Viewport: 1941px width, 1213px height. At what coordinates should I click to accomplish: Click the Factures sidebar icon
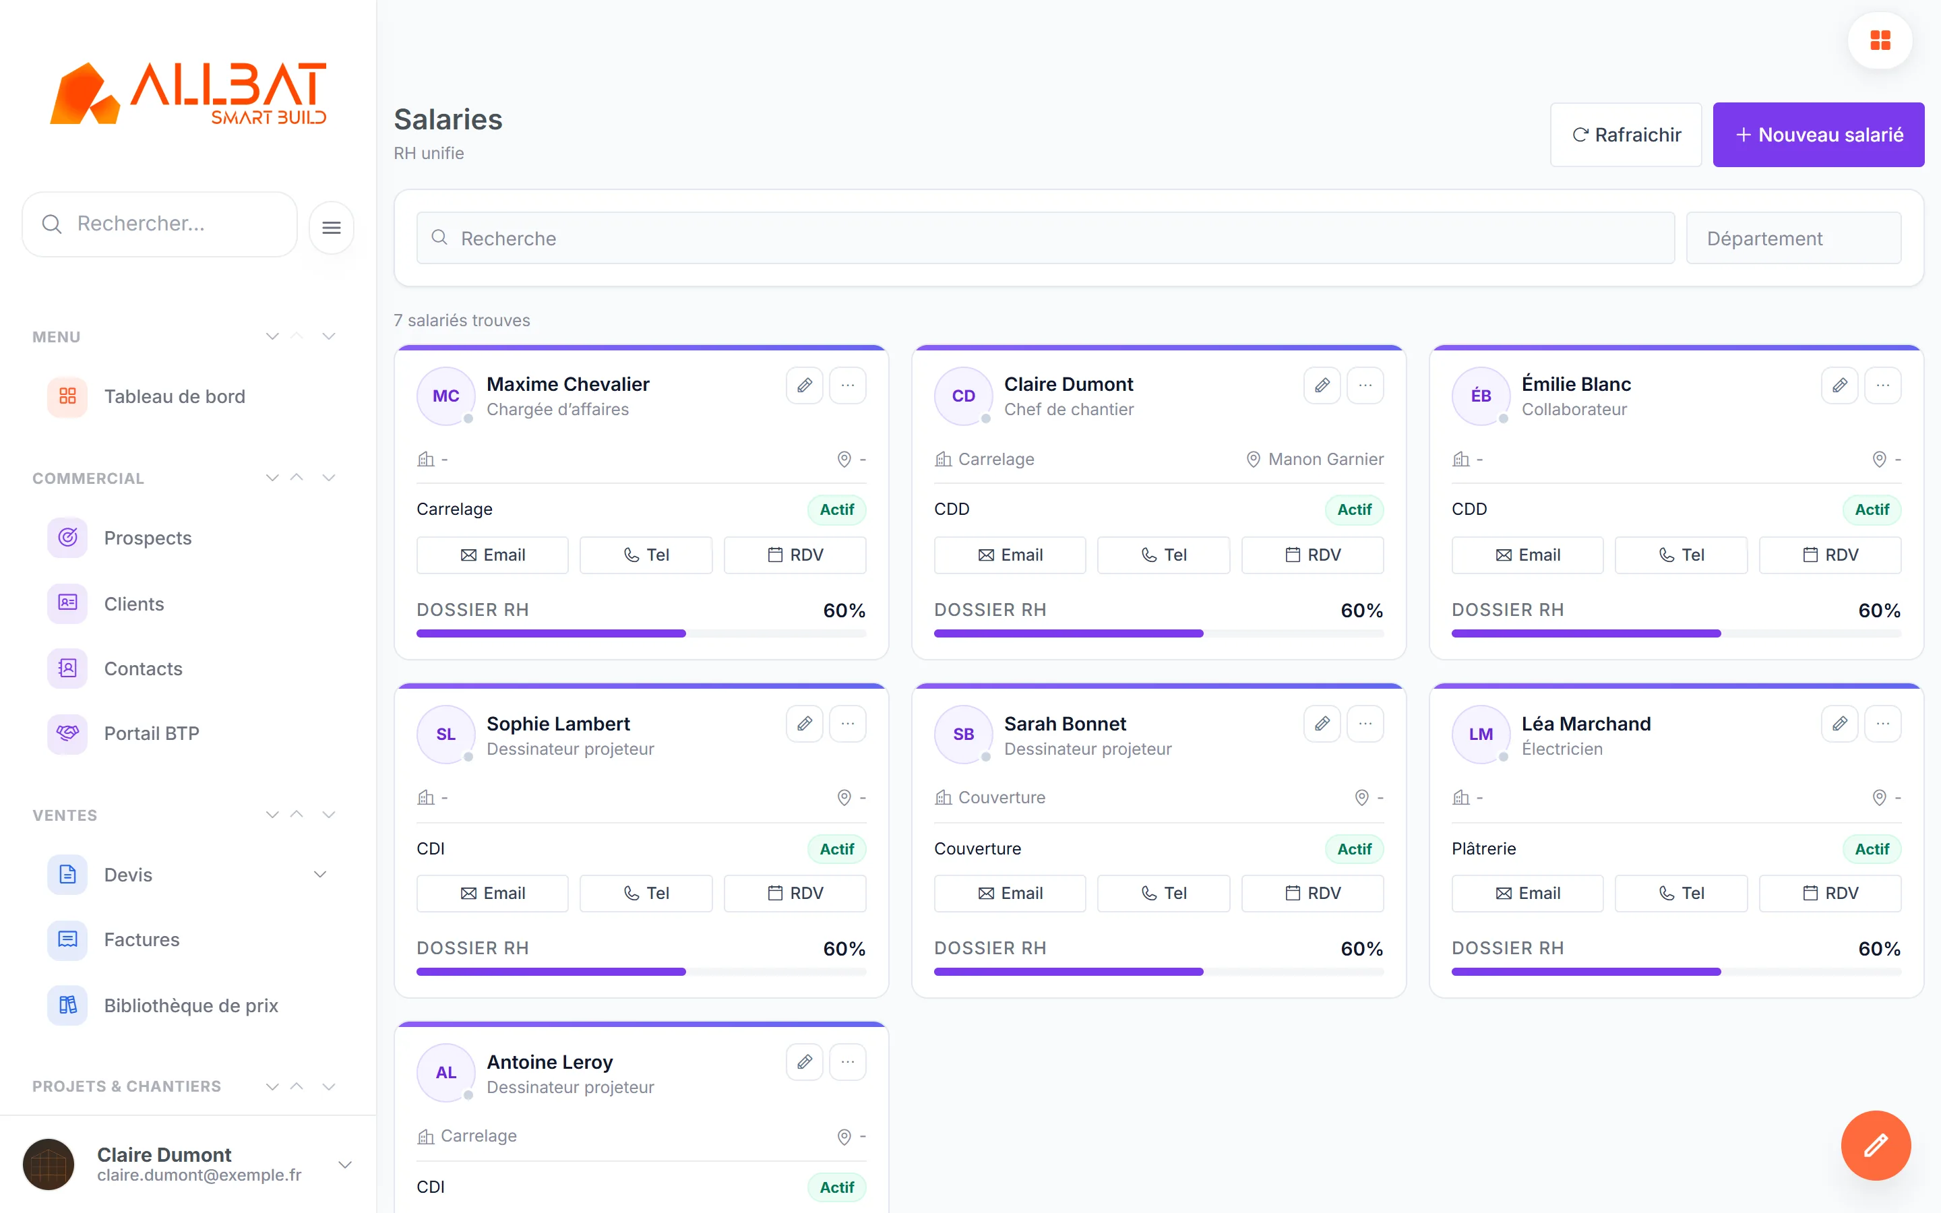67,939
